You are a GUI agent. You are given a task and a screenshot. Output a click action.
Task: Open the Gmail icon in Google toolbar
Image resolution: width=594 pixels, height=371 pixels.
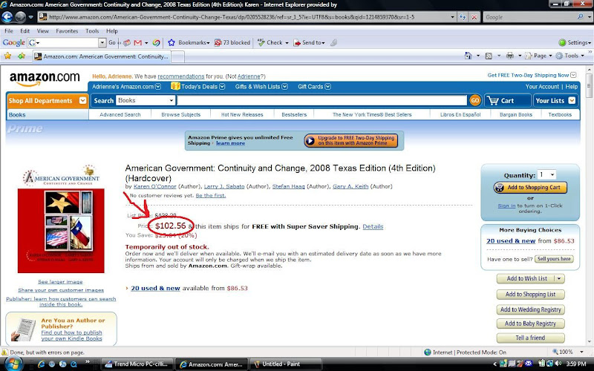coord(137,43)
